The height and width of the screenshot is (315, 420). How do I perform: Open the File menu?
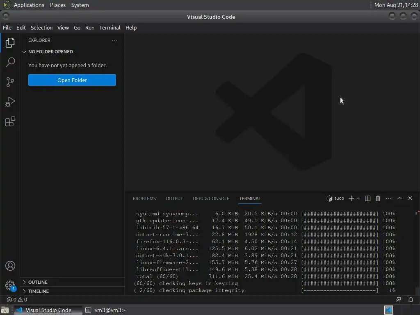[7, 27]
